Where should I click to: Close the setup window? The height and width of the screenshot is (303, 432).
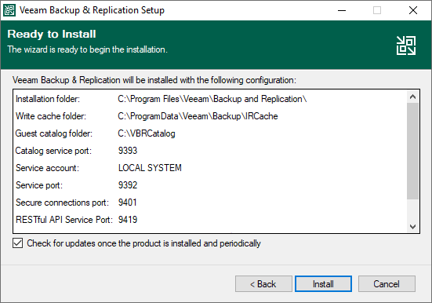[412, 10]
